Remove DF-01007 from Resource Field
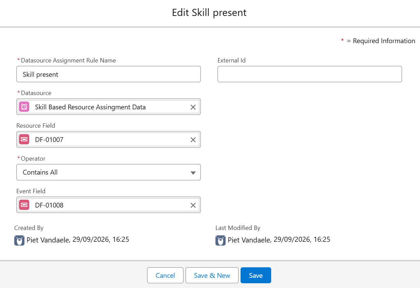This screenshot has height=288, width=420. click(x=193, y=140)
